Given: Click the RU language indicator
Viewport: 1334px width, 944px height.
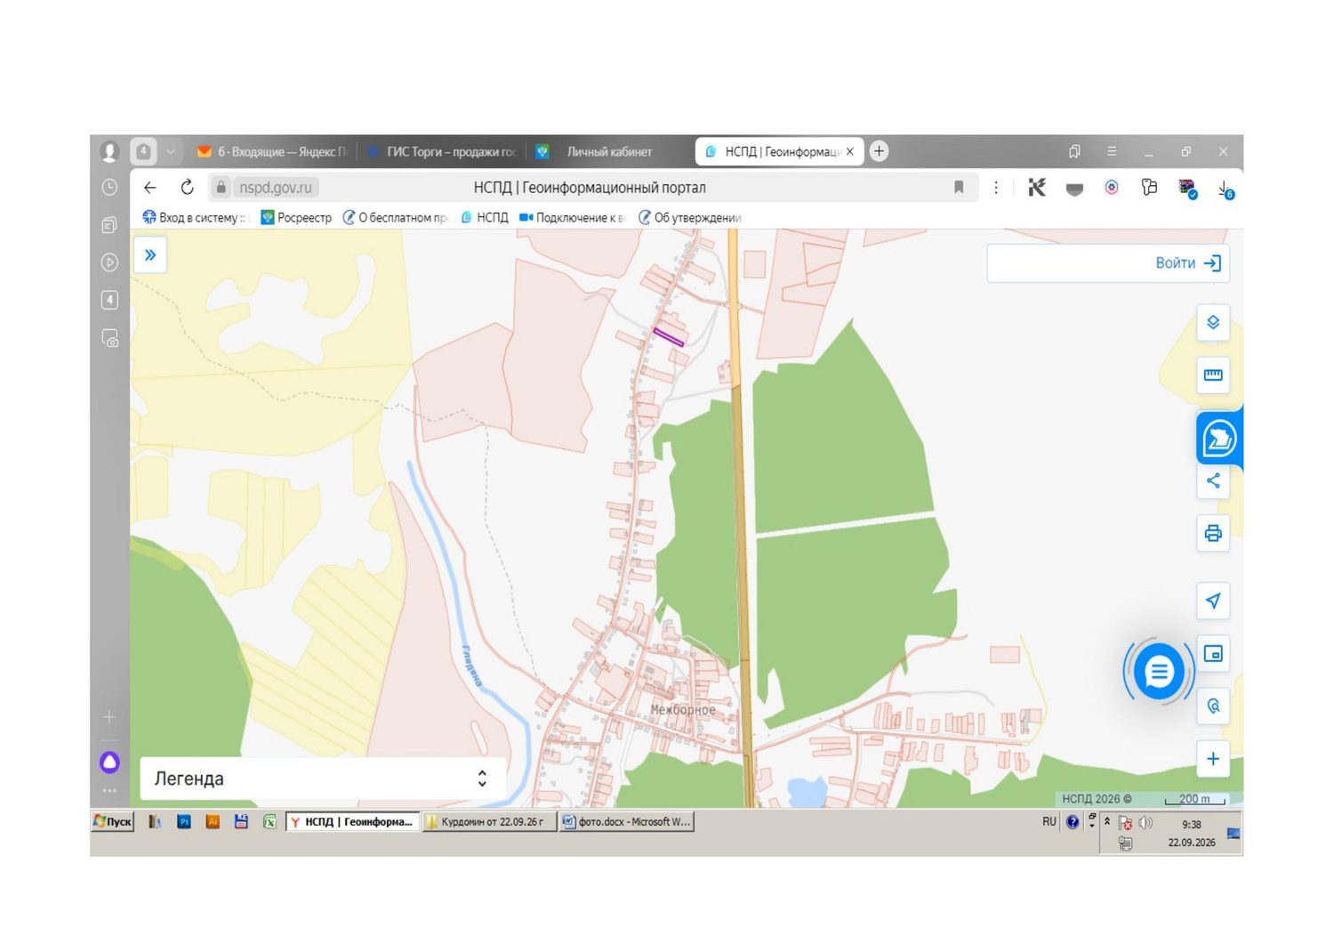Looking at the screenshot, I should point(1049,822).
